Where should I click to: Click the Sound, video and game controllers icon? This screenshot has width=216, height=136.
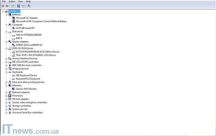coord(10,103)
